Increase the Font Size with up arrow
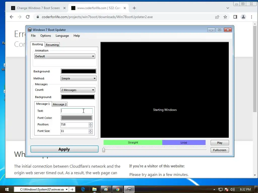 coord(90,130)
